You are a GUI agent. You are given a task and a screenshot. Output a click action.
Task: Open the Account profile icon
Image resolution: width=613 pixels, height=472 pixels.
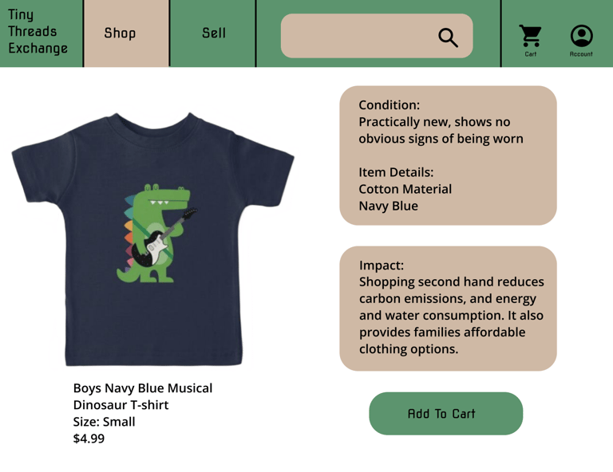[x=581, y=36]
